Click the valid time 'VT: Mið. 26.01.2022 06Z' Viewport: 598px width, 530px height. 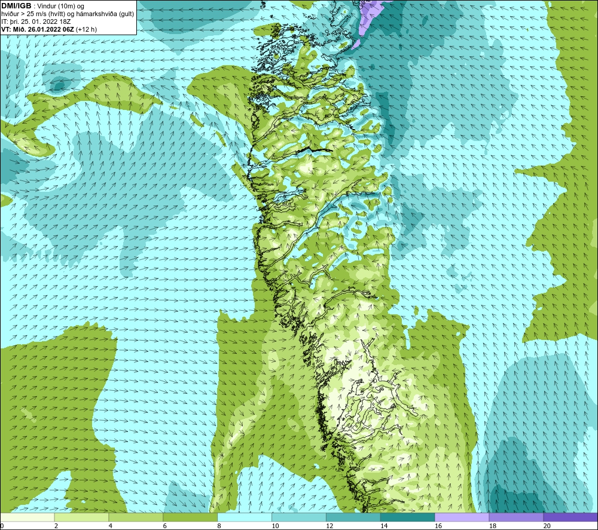38,29
